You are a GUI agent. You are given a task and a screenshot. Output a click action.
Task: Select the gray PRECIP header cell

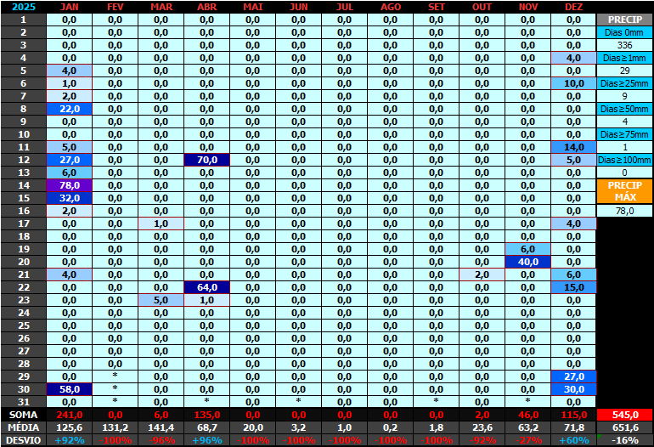point(624,20)
